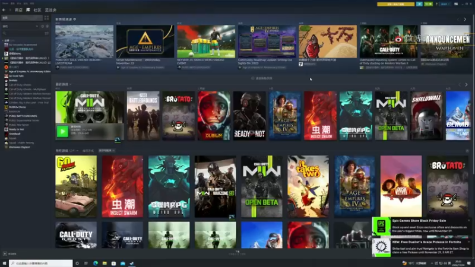Click the teal announcements icon button
Screen dimensions: 475x267
419,4
